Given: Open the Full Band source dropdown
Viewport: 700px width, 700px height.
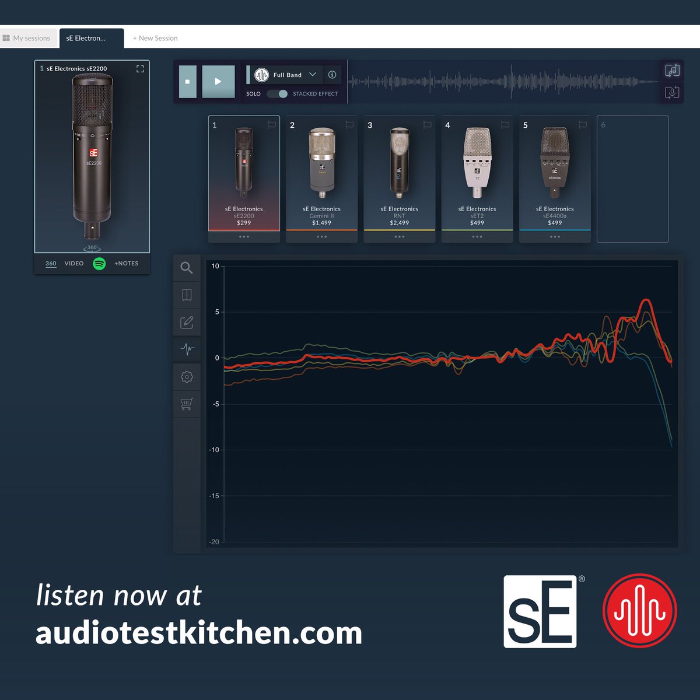Looking at the screenshot, I should [286, 75].
